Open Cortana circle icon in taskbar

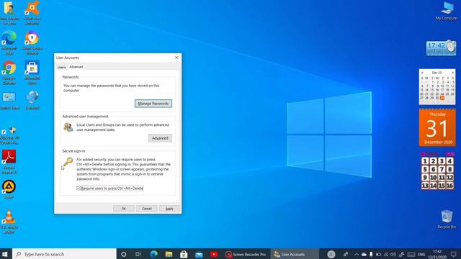pyautogui.click(x=124, y=254)
